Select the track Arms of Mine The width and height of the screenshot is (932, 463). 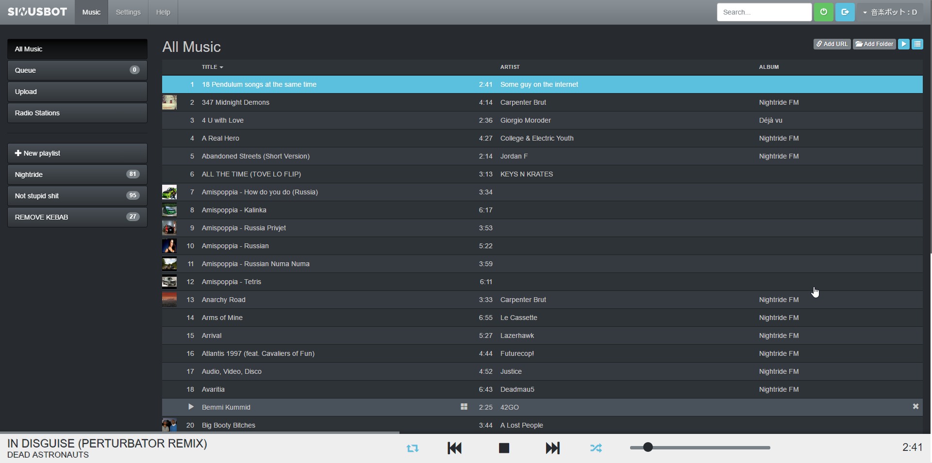coord(542,318)
